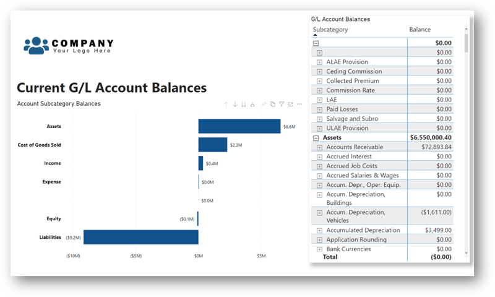Image resolution: width=495 pixels, height=297 pixels.
Task: Click the Expense axis label
Action: click(52, 182)
